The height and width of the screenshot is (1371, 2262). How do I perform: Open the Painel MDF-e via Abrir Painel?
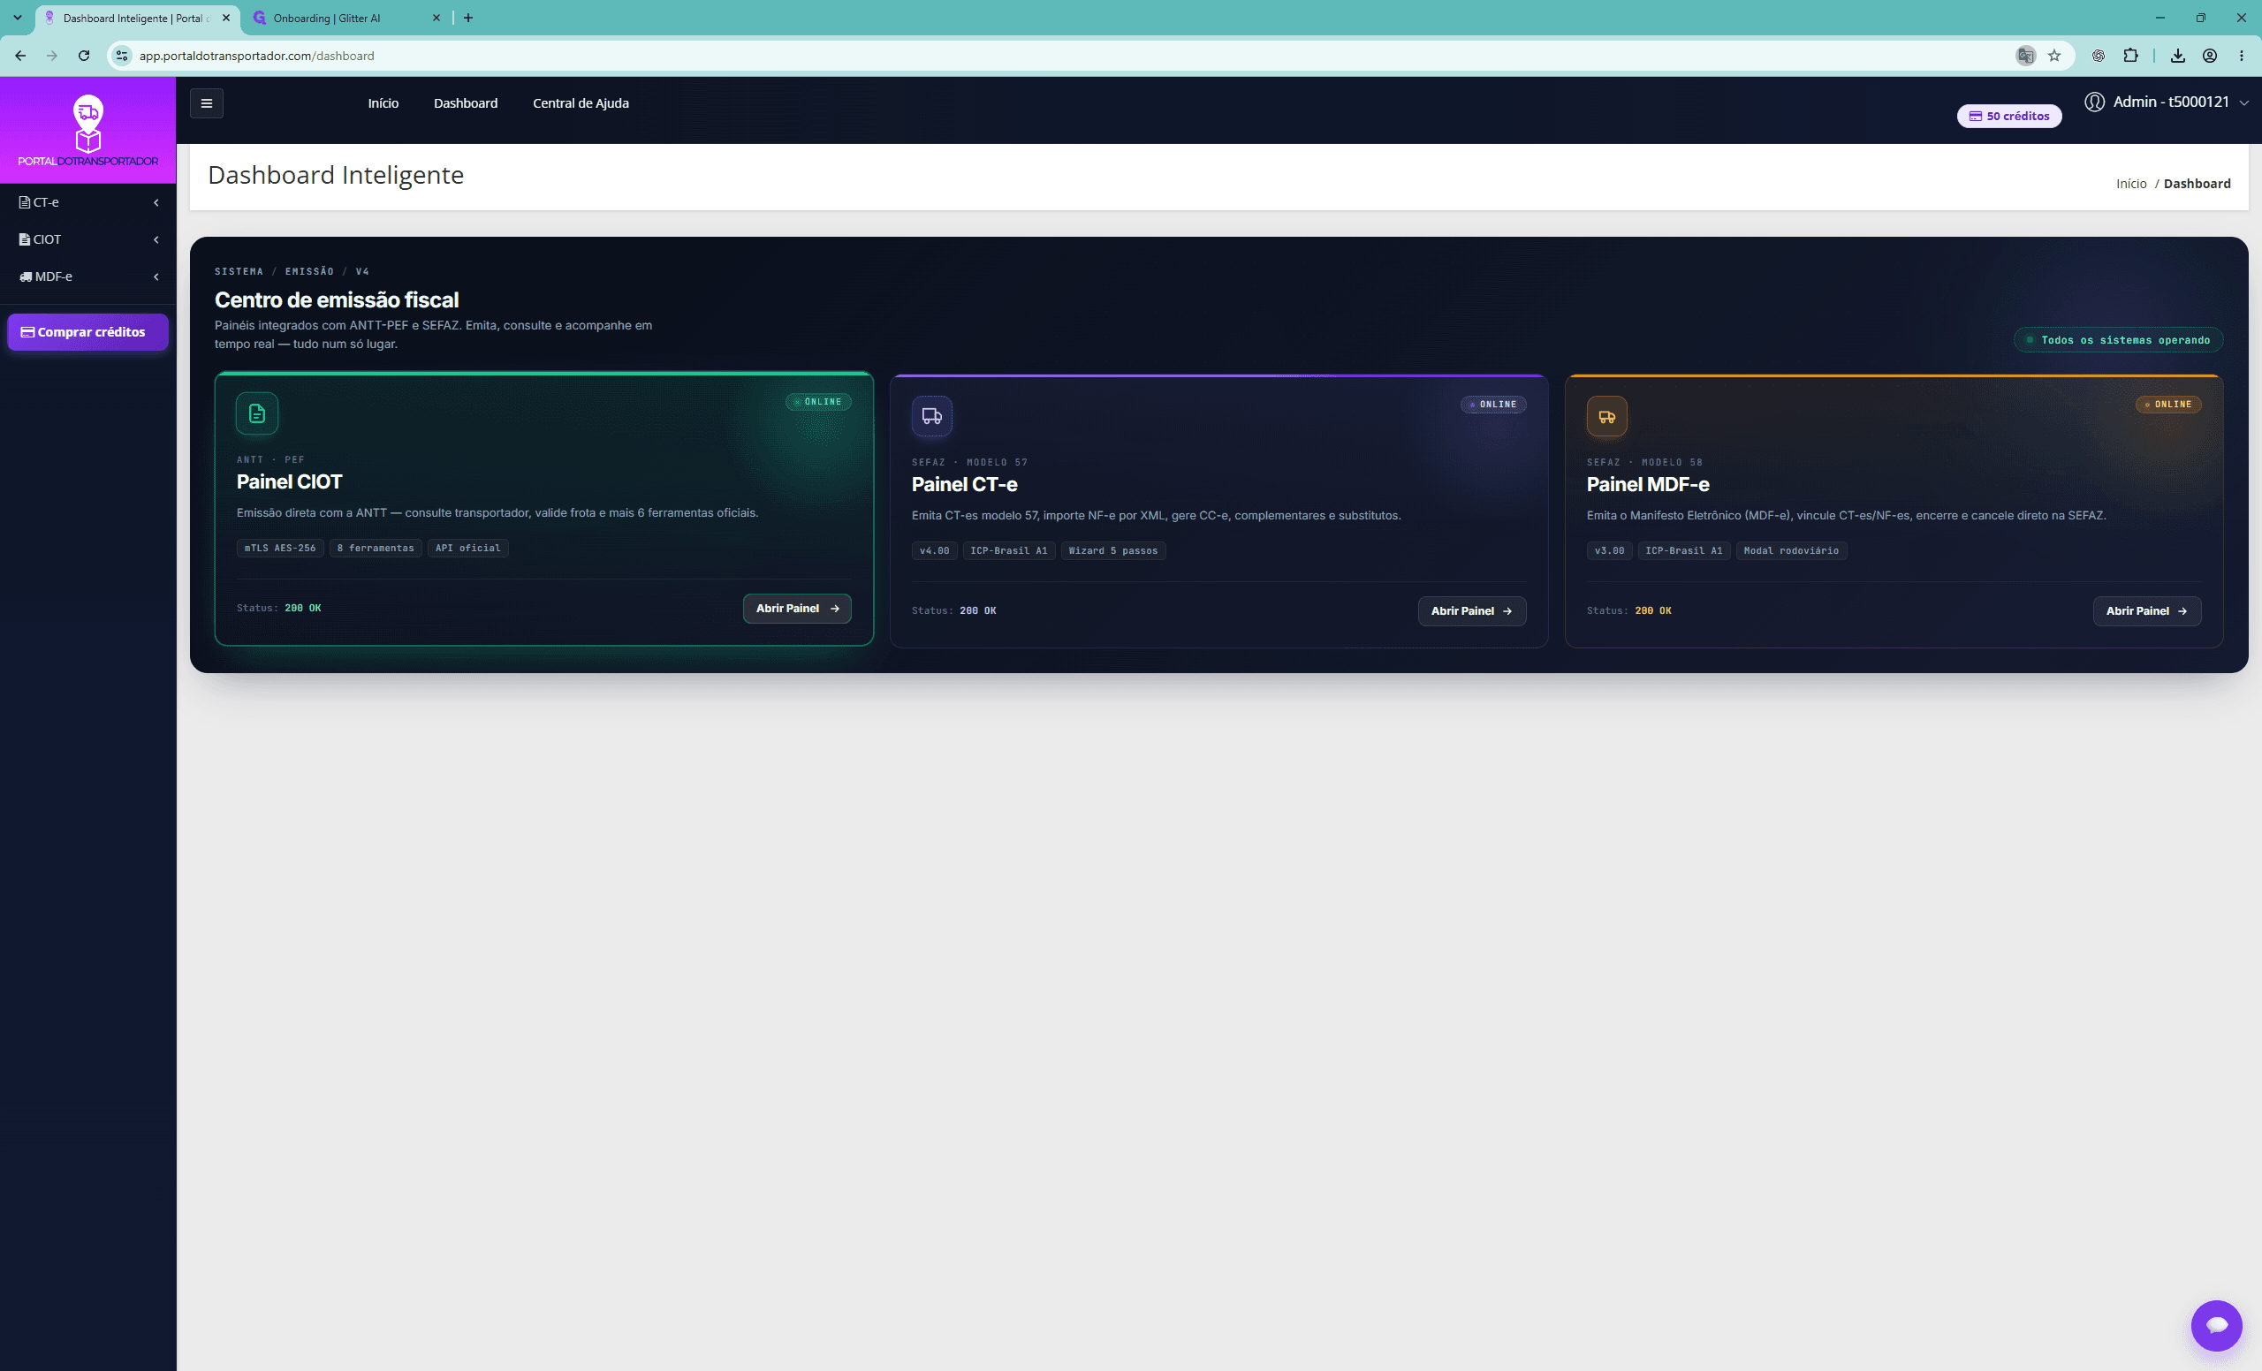coord(2146,611)
